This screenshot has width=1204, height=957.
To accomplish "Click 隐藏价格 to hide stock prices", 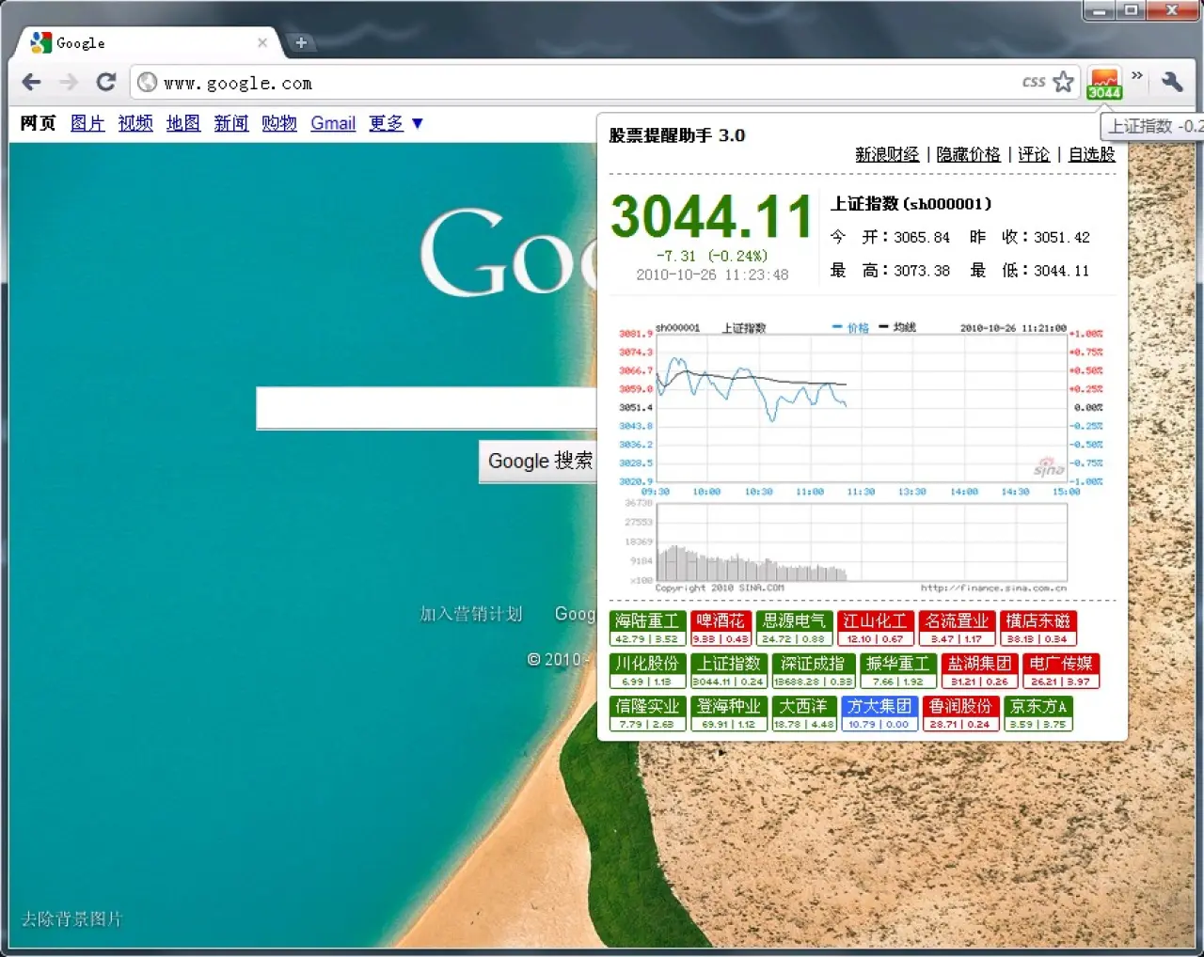I will [x=969, y=154].
